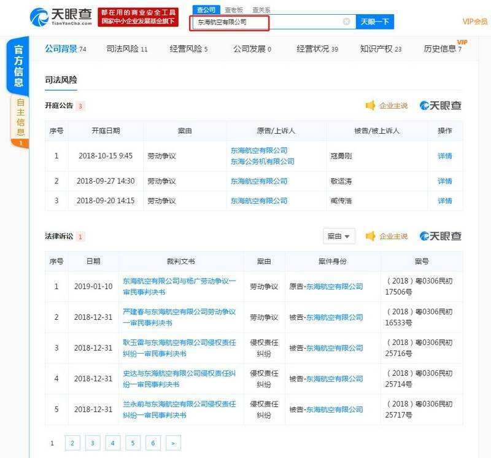Click 东海航空有限公司 in case 16533 identity cell

pyautogui.click(x=334, y=317)
